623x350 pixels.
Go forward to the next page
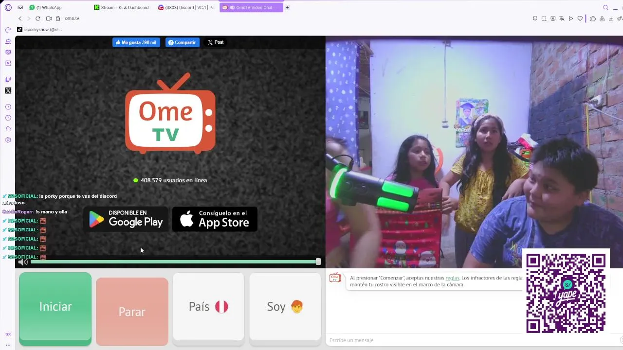point(29,18)
